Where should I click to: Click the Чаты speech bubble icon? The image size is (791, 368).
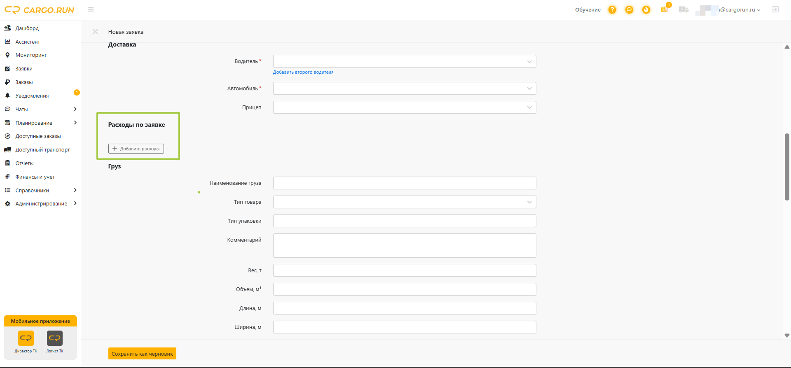pyautogui.click(x=7, y=109)
